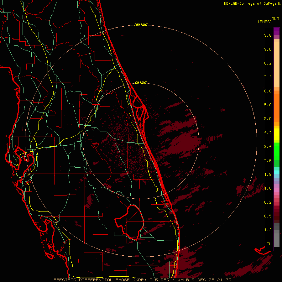Click the purple top segment of the color bar
The height and width of the screenshot is (282, 282).
click(x=277, y=31)
